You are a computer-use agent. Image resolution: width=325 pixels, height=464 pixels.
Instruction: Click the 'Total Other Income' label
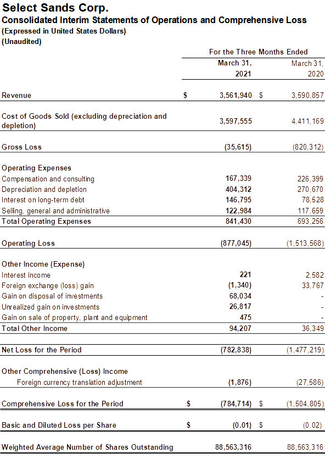pyautogui.click(x=35, y=328)
